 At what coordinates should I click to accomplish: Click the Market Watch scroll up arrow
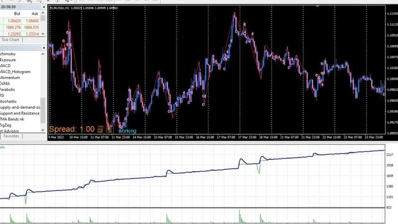(43, 13)
